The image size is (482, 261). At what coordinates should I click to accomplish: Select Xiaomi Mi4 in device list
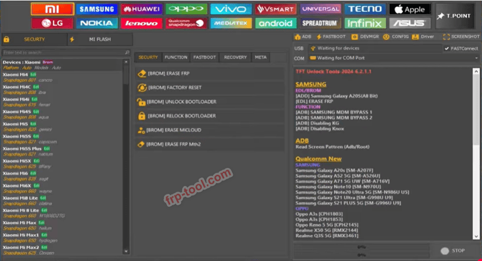click(x=63, y=77)
